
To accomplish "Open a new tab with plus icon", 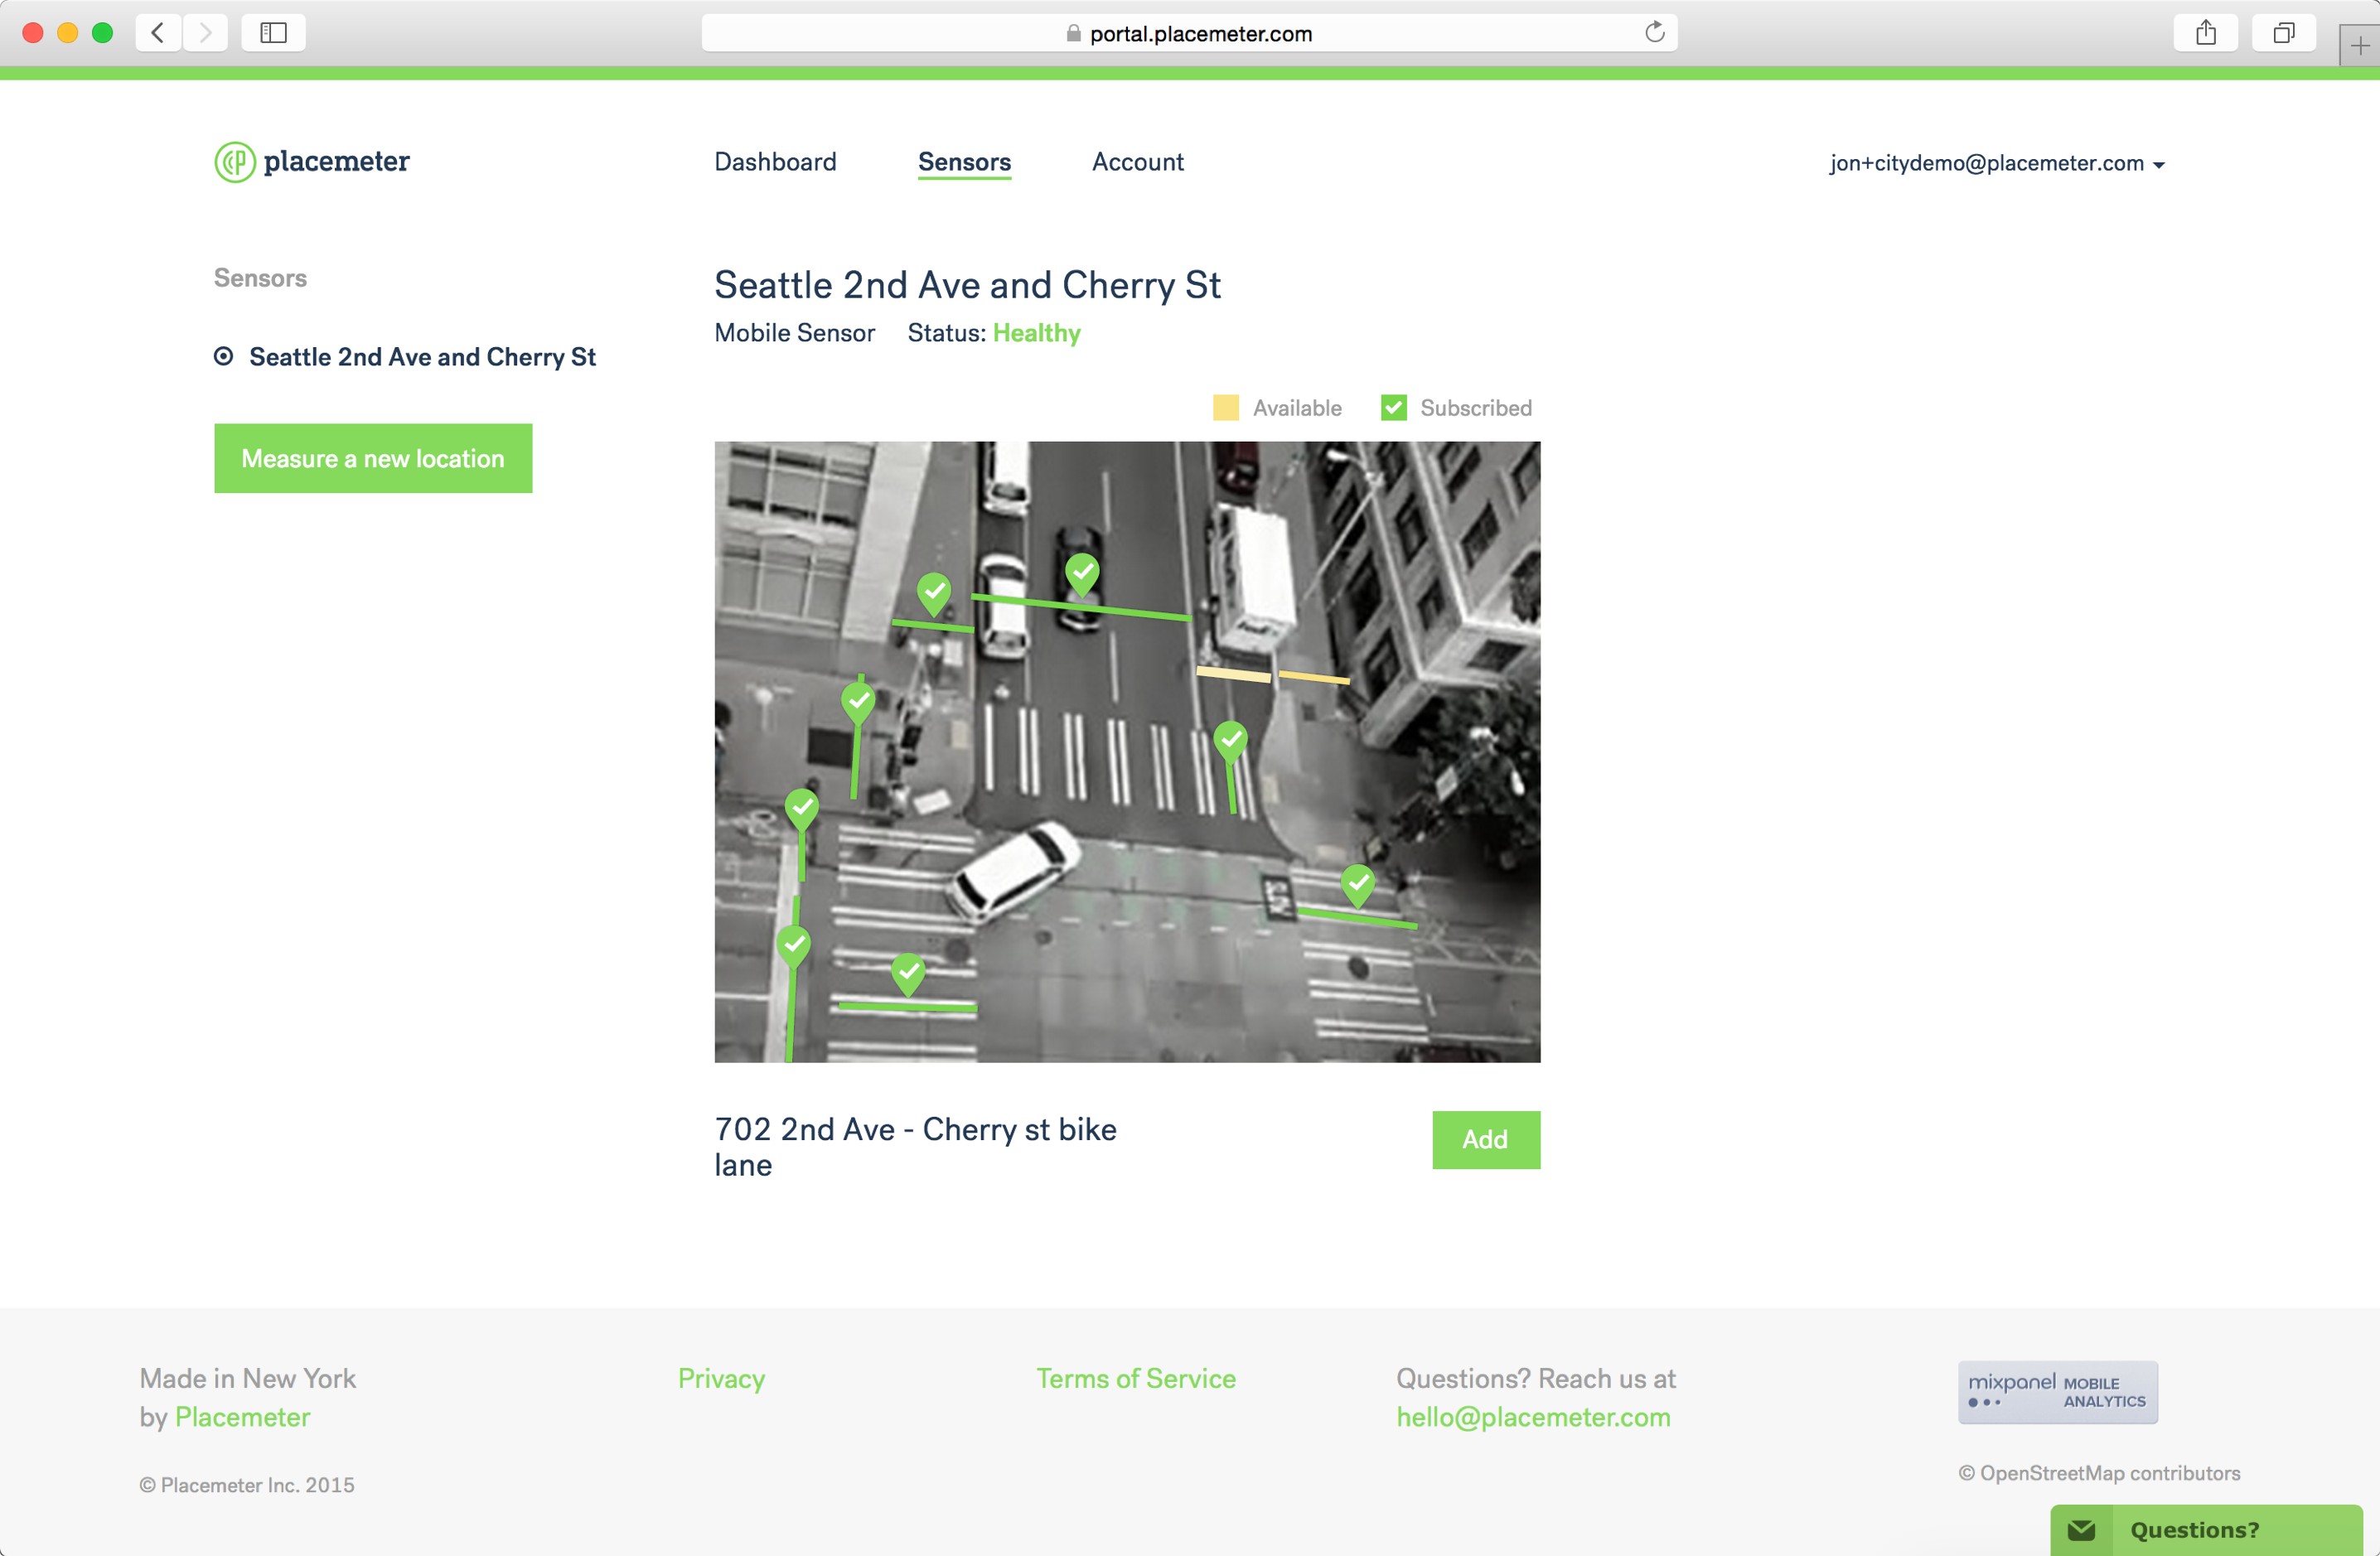I will pyautogui.click(x=2359, y=45).
